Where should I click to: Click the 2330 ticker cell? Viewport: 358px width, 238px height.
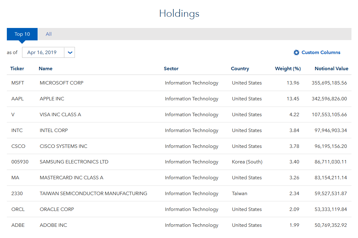17,194
